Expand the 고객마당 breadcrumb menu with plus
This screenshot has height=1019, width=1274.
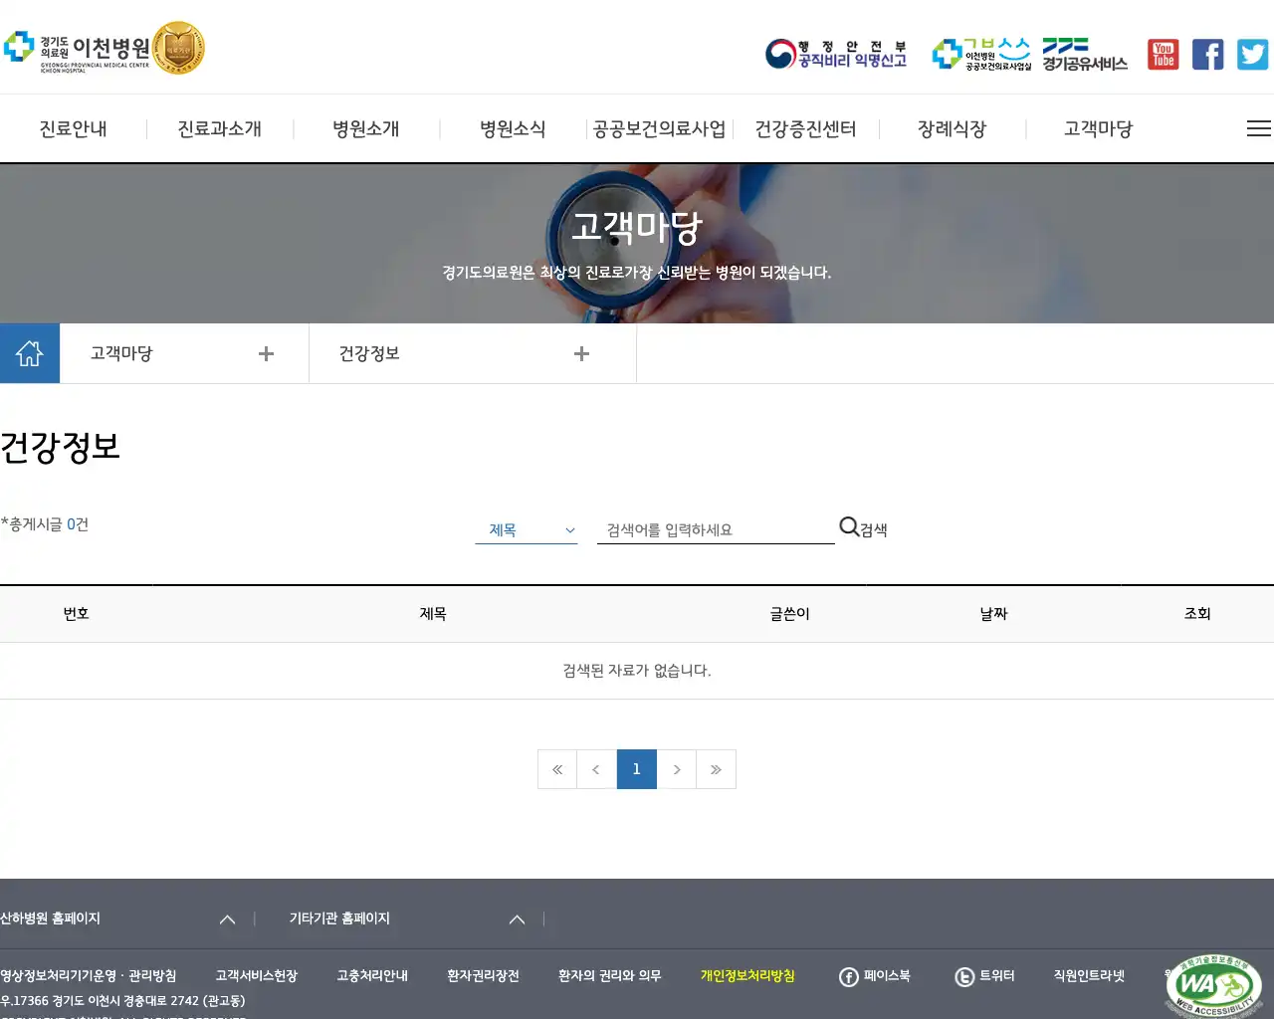click(x=266, y=352)
